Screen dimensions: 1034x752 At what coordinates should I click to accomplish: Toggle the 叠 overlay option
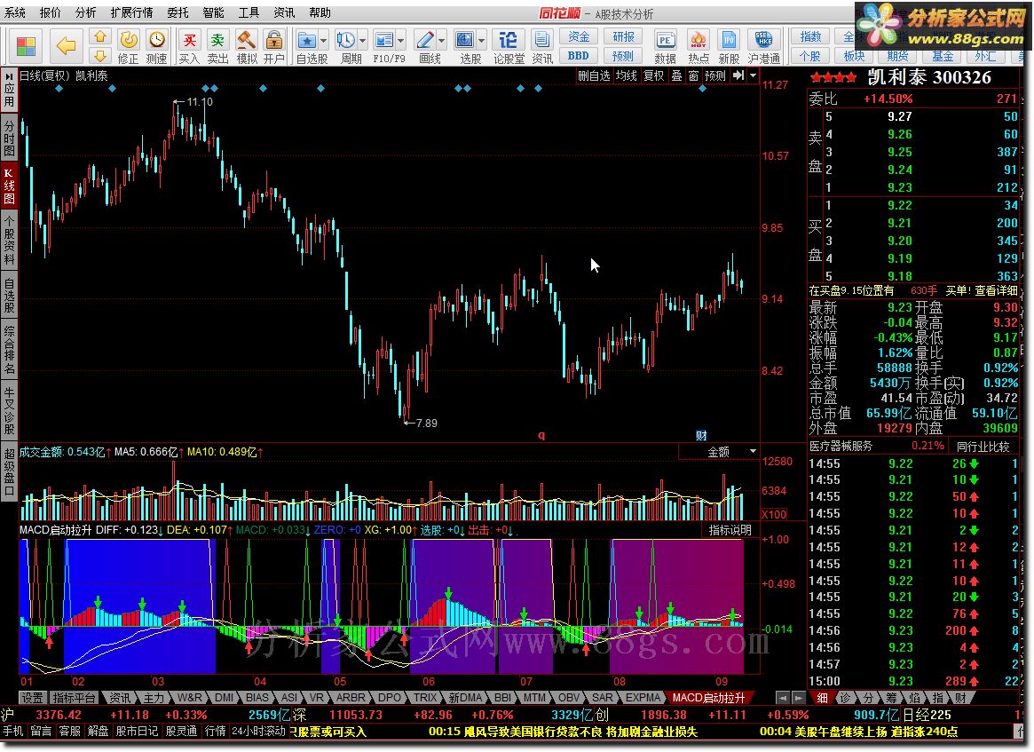(x=676, y=75)
